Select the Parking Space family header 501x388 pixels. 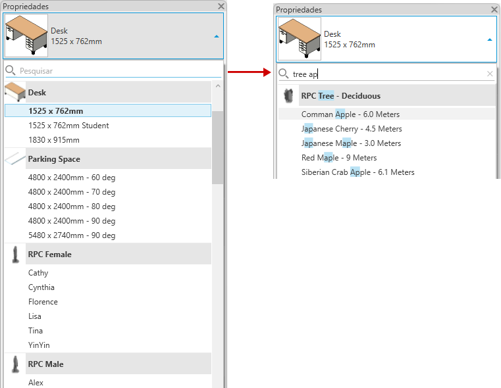(x=119, y=158)
